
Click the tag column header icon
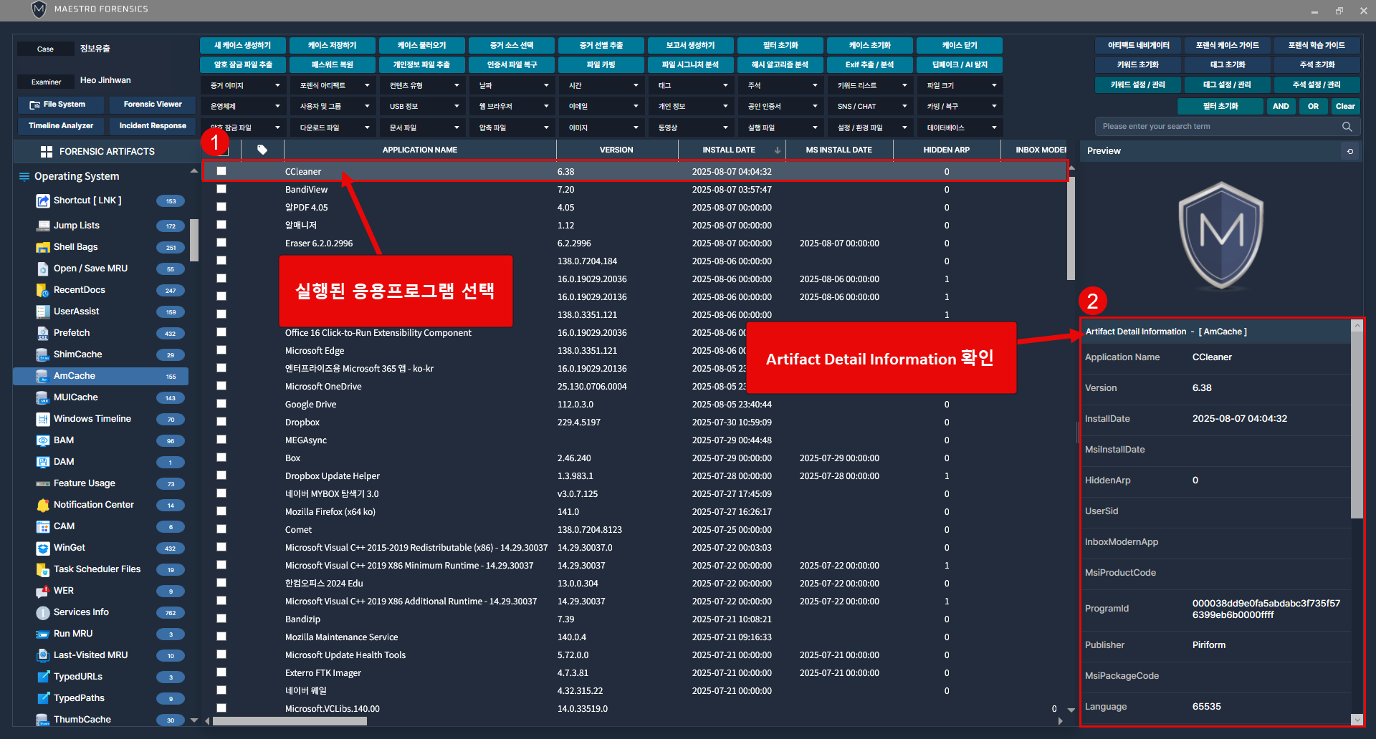[x=262, y=150]
